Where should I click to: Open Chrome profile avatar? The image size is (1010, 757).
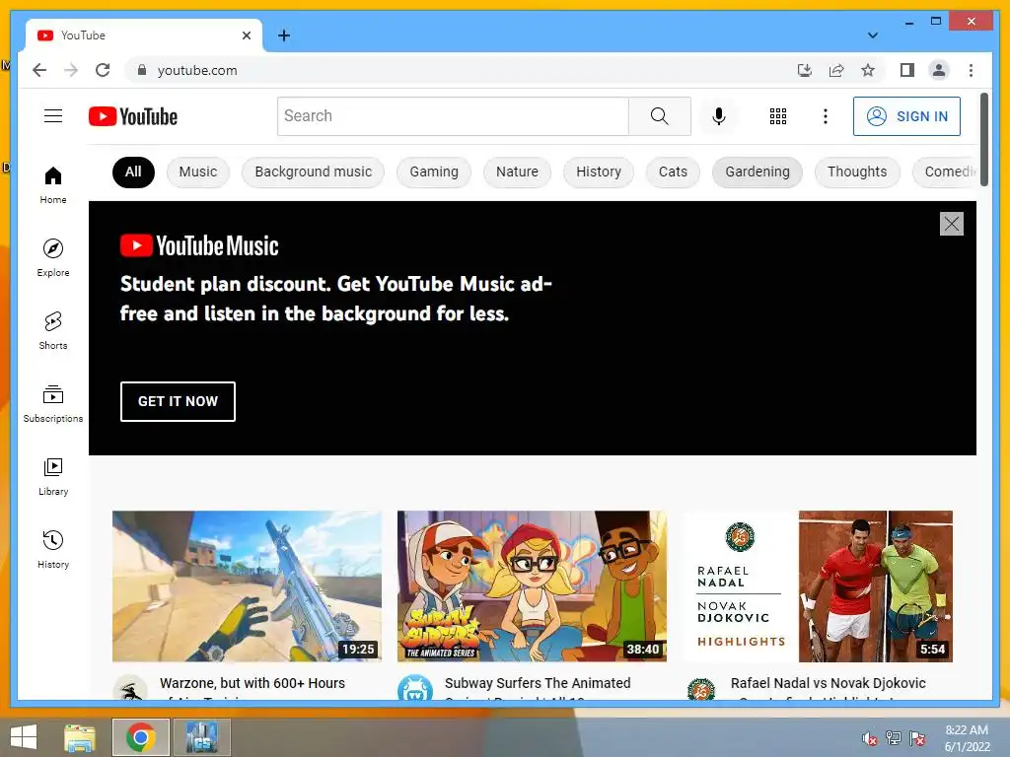coord(939,70)
